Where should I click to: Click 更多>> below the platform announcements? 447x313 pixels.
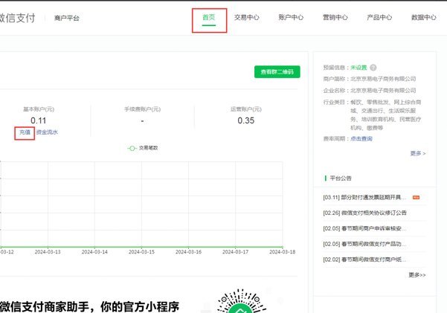coord(417,275)
